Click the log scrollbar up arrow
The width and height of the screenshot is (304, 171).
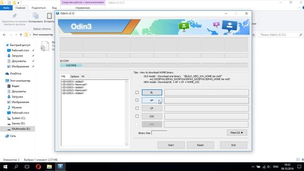[127, 82]
